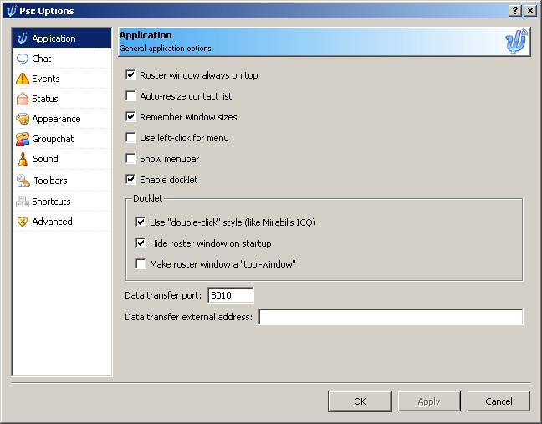Image resolution: width=542 pixels, height=424 pixels.
Task: Click the Sound bell icon
Action: [23, 159]
